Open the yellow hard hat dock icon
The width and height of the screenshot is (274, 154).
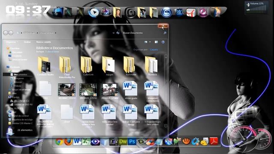[x=205, y=142]
